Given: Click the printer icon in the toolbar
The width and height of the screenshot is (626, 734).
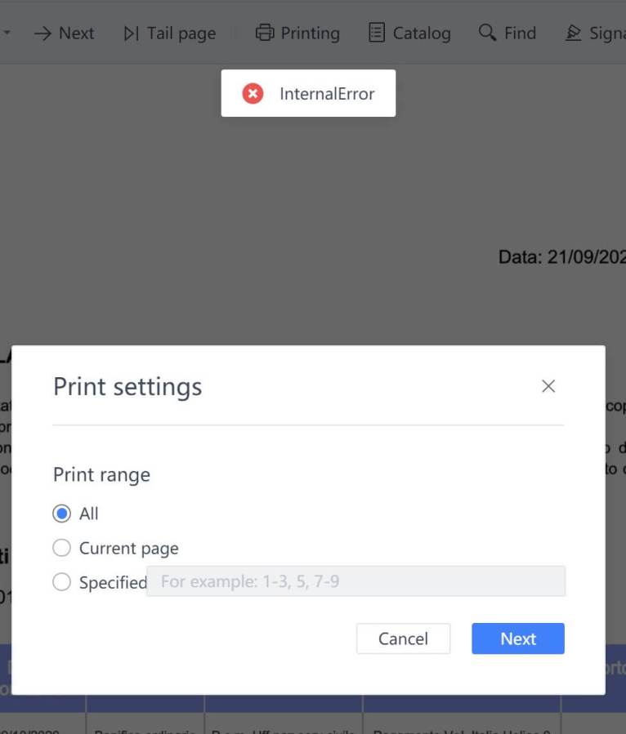Looking at the screenshot, I should [264, 33].
